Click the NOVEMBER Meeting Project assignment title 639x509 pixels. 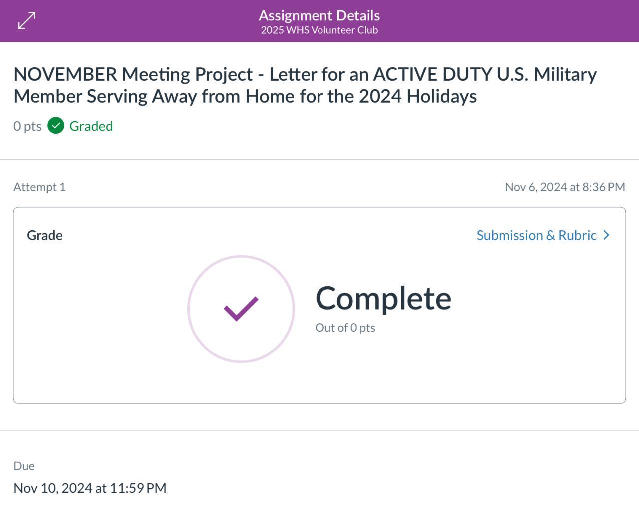(x=305, y=85)
